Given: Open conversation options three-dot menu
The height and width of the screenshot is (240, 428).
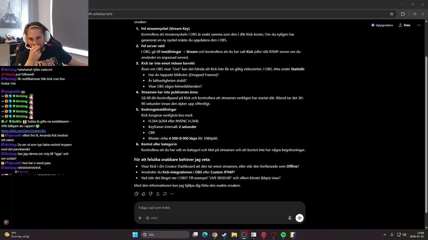Looking at the screenshot, I should point(418,25).
